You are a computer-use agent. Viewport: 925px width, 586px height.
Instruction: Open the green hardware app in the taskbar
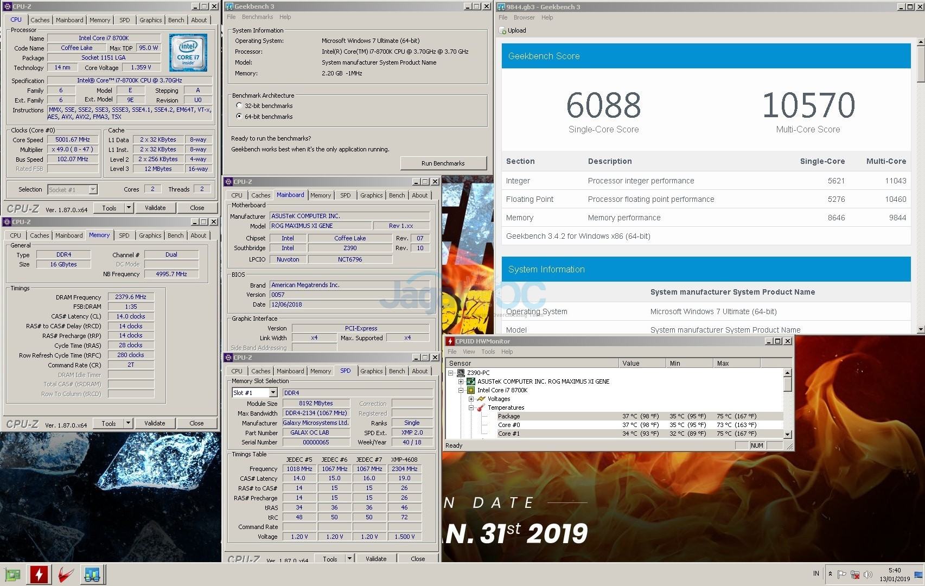point(12,575)
